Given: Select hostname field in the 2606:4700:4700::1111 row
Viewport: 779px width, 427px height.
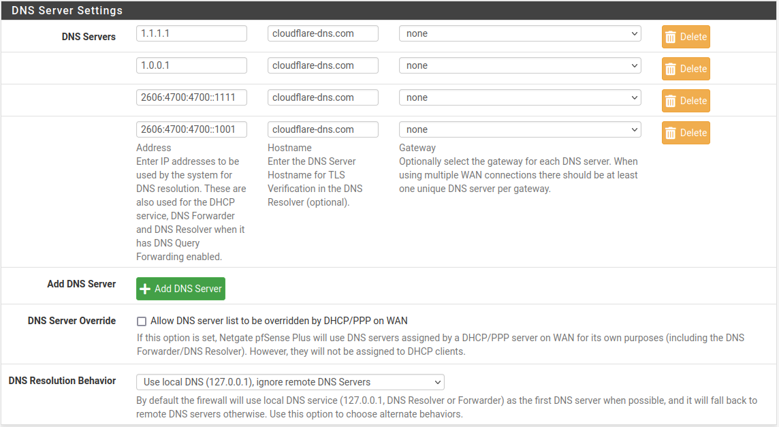Looking at the screenshot, I should pyautogui.click(x=323, y=97).
